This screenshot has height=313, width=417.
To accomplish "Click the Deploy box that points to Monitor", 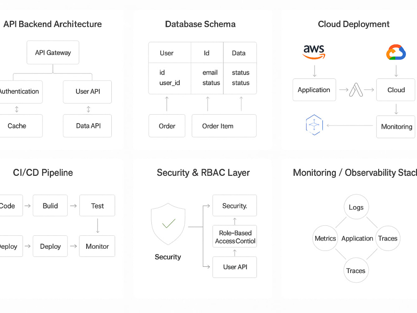I will pyautogui.click(x=50, y=246).
